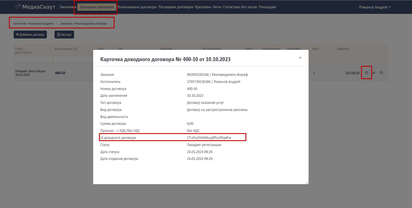Click breadcrumb Заказчик «Рекламодатель-Жираф»
This screenshot has height=208, width=412.
point(84,23)
